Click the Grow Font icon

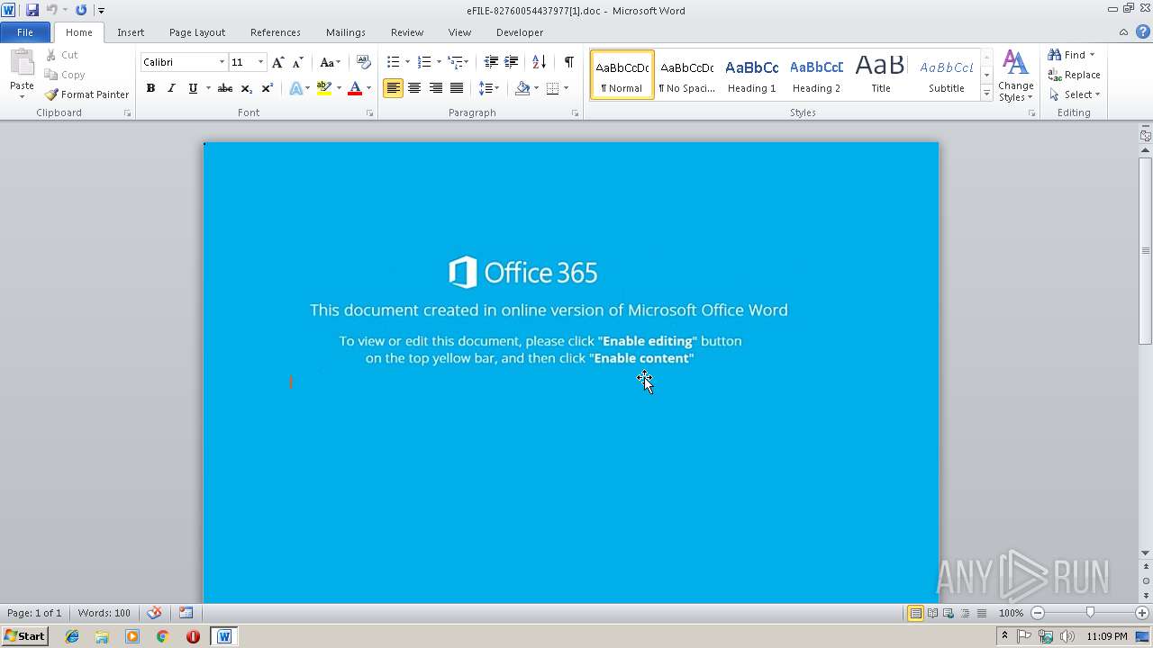(277, 62)
